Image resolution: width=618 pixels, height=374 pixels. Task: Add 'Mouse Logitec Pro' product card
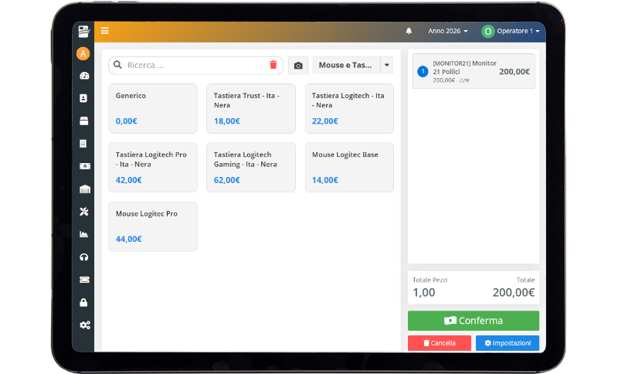(153, 226)
